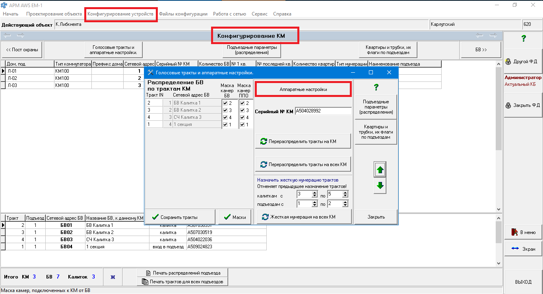Open Квартиры и трубки in main toolbar

[388, 50]
